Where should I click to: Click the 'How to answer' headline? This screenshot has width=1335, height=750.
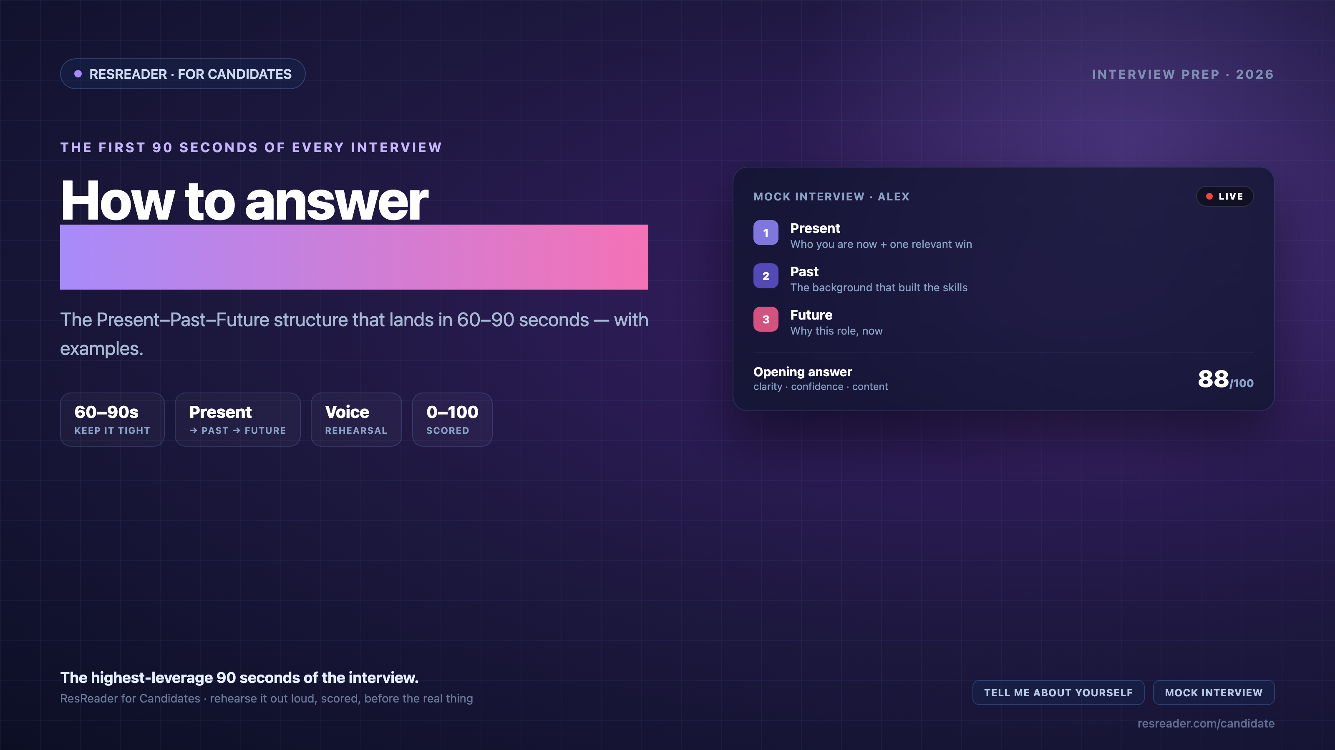pyautogui.click(x=244, y=201)
